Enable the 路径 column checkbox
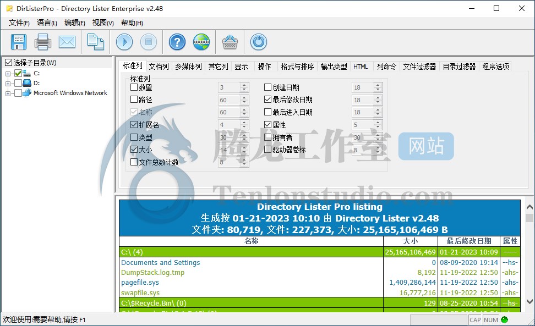535x326 pixels. tap(134, 100)
